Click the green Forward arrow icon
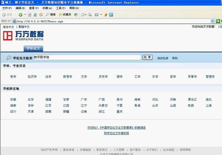 [x=21, y=15]
